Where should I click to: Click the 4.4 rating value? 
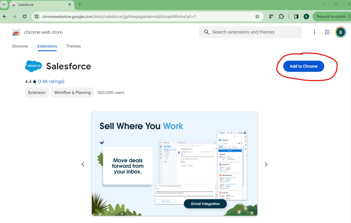[28, 81]
